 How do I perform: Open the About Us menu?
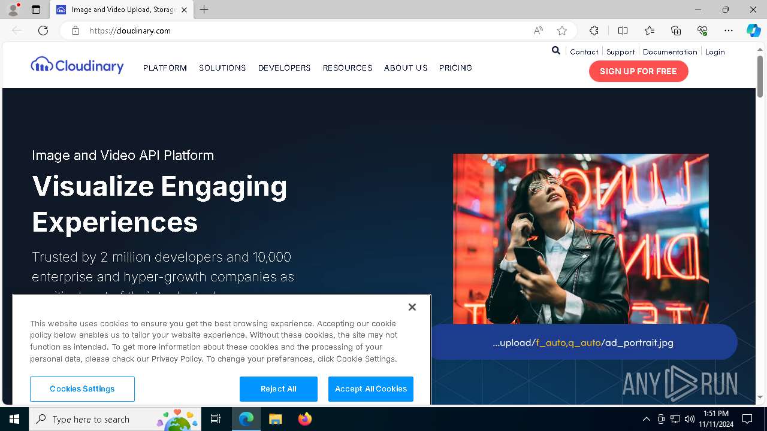[x=406, y=68]
